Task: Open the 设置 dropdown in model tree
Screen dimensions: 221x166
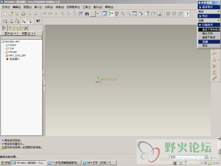Action: [x=27, y=34]
